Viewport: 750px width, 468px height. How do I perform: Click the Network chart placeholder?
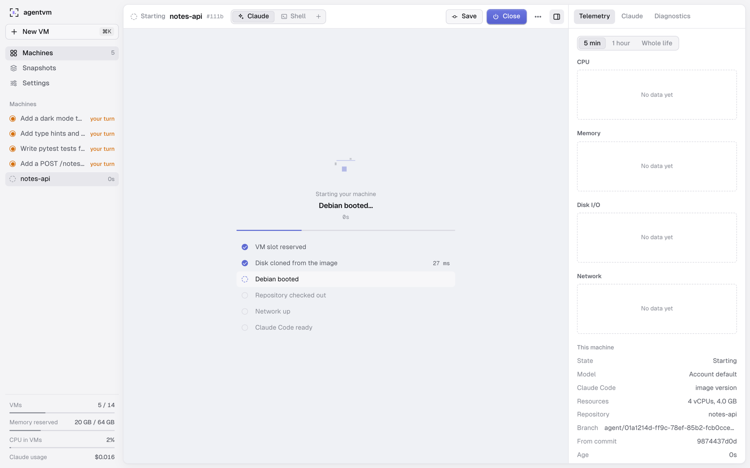click(x=657, y=309)
